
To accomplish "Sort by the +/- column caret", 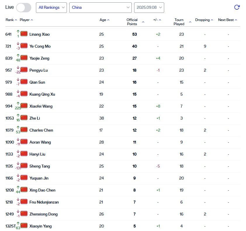I will point(160,20).
